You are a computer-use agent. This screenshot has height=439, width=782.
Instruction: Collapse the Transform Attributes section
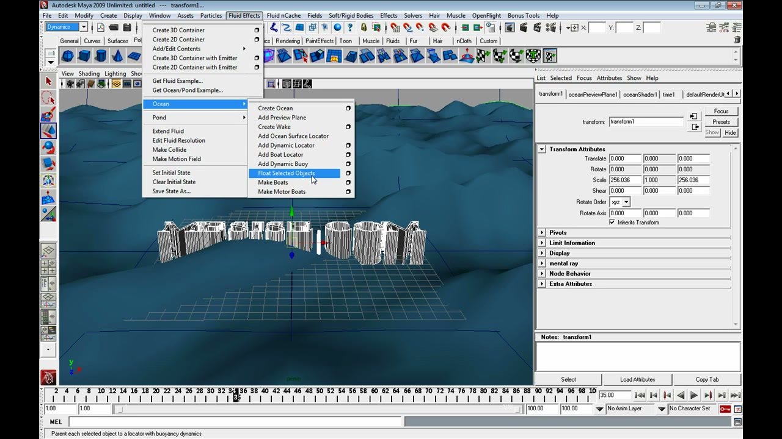(542, 149)
